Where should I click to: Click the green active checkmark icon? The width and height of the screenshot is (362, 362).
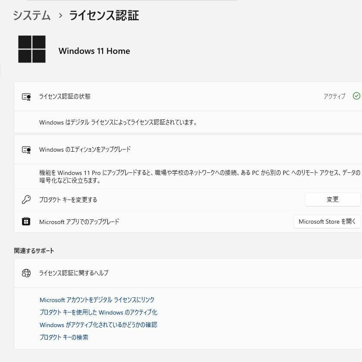click(x=356, y=96)
